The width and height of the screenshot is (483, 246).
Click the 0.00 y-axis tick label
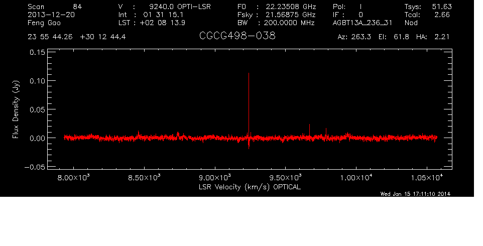point(37,138)
